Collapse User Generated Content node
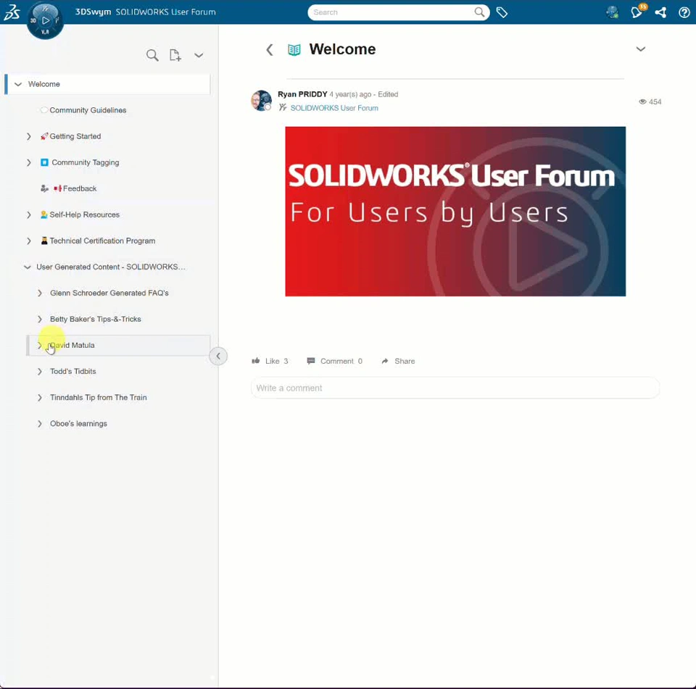 (x=27, y=267)
